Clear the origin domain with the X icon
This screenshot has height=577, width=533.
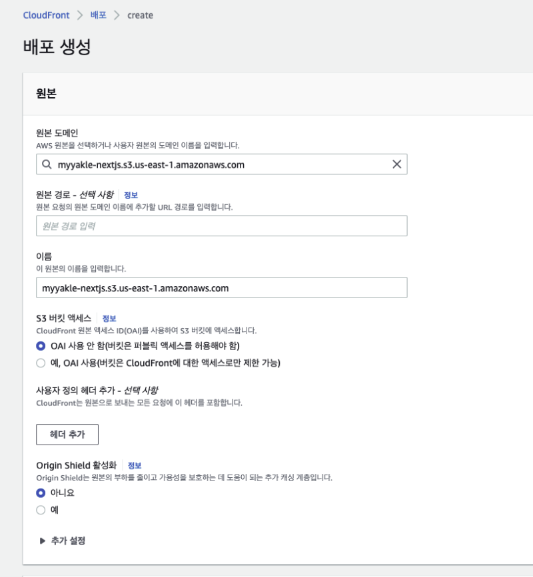coord(396,164)
